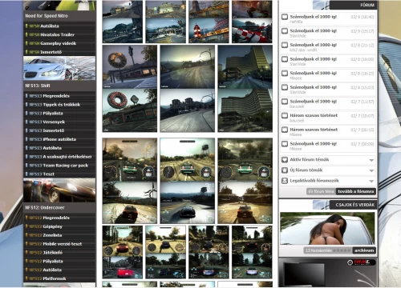
Task: Click speech bubble icon for 02/7 00:09 post
Action: pyautogui.click(x=285, y=144)
